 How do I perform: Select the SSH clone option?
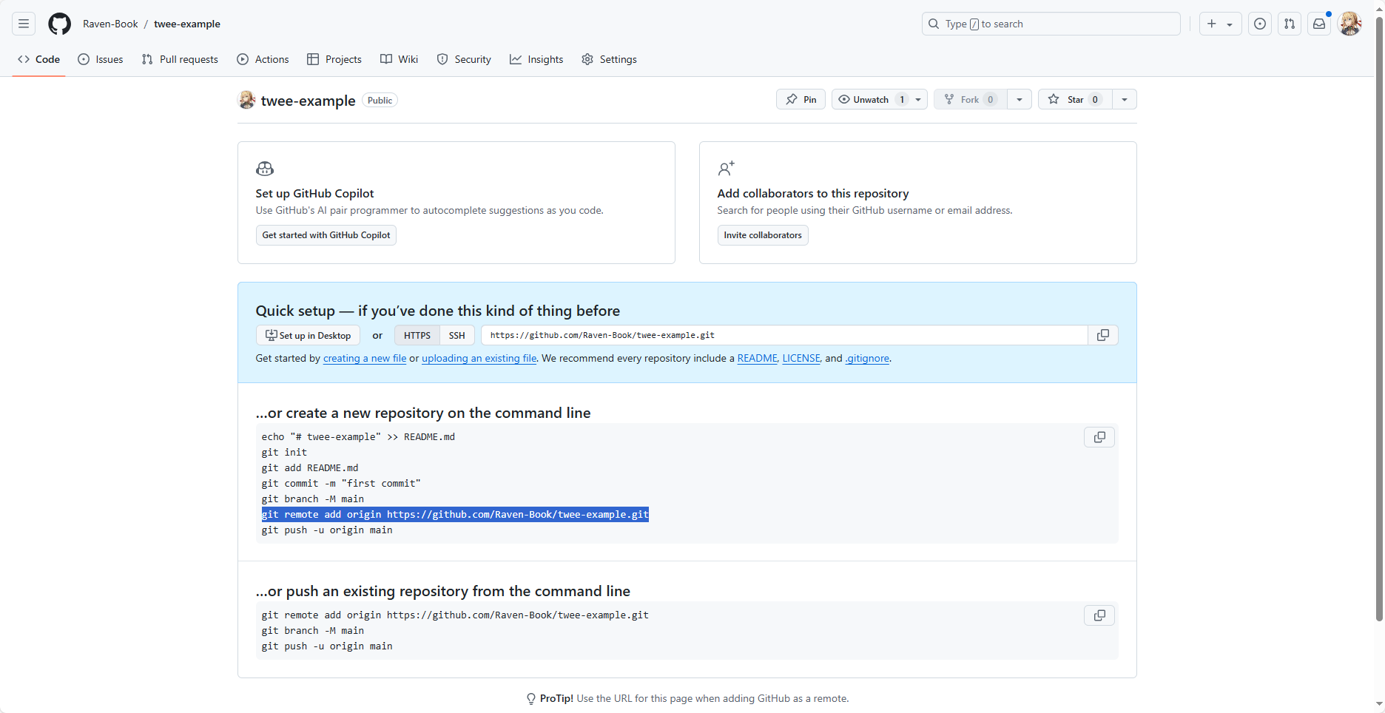457,335
